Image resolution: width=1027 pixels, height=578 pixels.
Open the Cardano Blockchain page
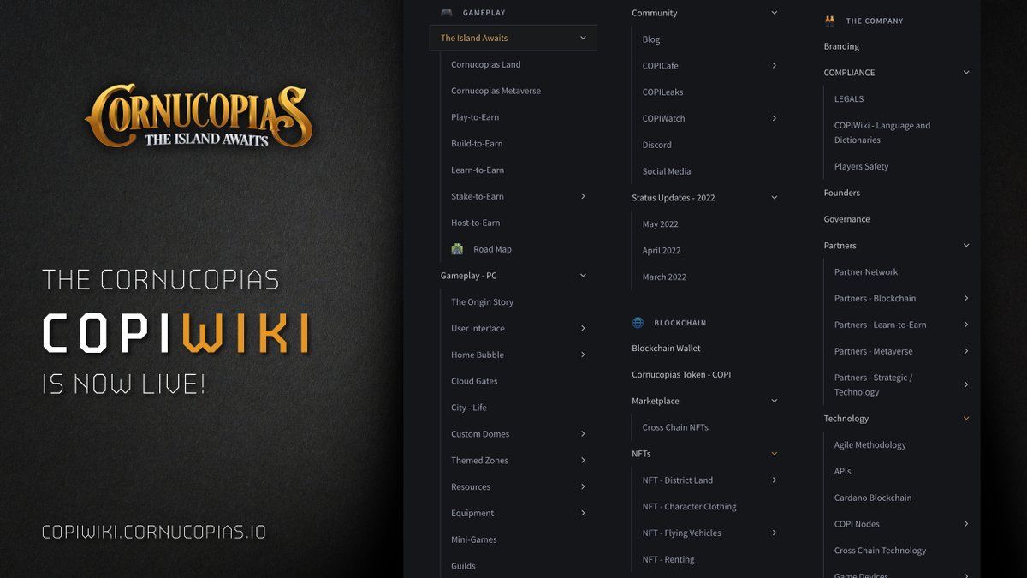[x=873, y=498]
